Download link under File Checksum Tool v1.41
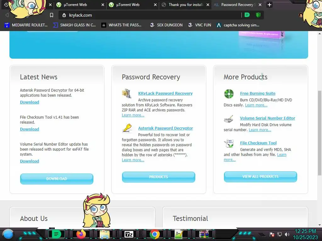 pos(29,129)
